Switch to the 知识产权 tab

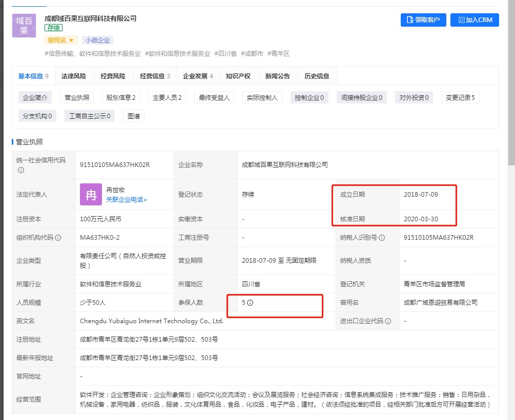[x=238, y=76]
